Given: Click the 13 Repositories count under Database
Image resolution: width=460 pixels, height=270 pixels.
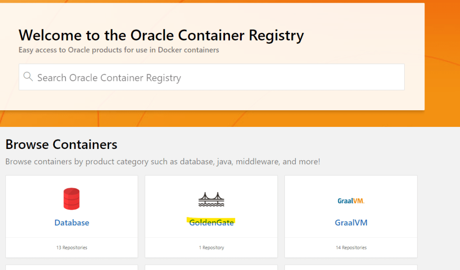Looking at the screenshot, I should point(72,247).
